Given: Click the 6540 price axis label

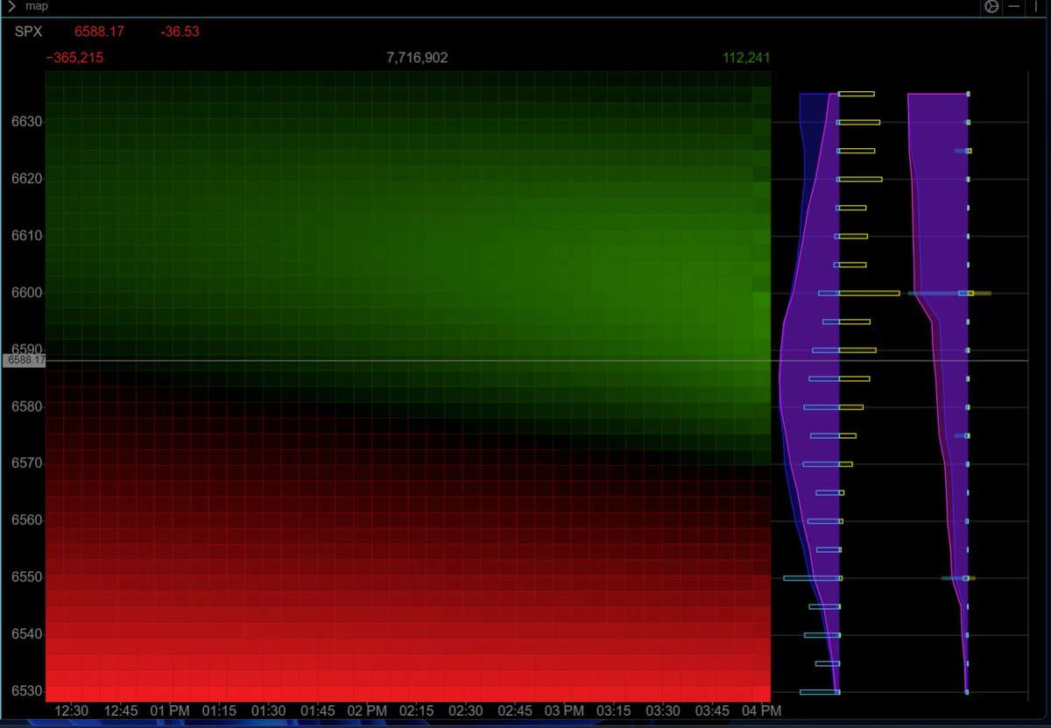Looking at the screenshot, I should tap(26, 634).
